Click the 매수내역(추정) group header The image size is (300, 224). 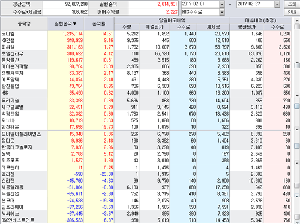click(260, 20)
